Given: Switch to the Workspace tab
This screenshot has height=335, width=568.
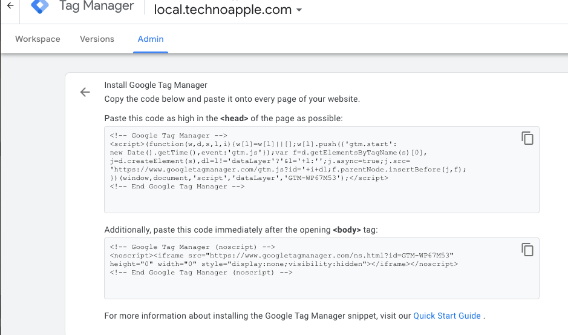Looking at the screenshot, I should click(x=38, y=39).
